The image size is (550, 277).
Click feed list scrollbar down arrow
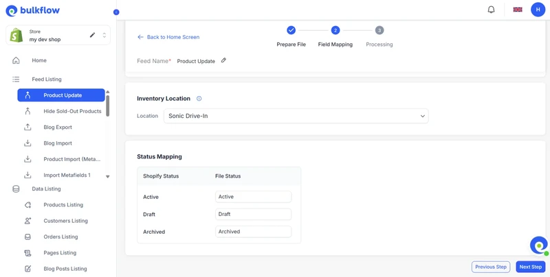108,177
